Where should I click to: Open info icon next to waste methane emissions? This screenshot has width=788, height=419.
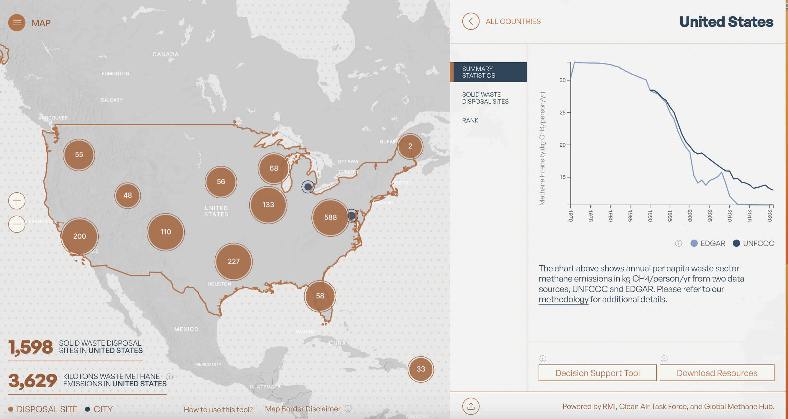(169, 377)
